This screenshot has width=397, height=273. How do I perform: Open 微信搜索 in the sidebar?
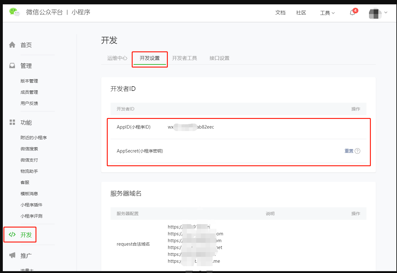pos(29,149)
